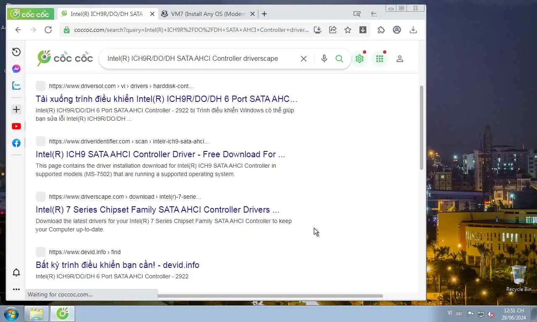Open the browser profile avatar
537x322 pixels.
tap(397, 30)
